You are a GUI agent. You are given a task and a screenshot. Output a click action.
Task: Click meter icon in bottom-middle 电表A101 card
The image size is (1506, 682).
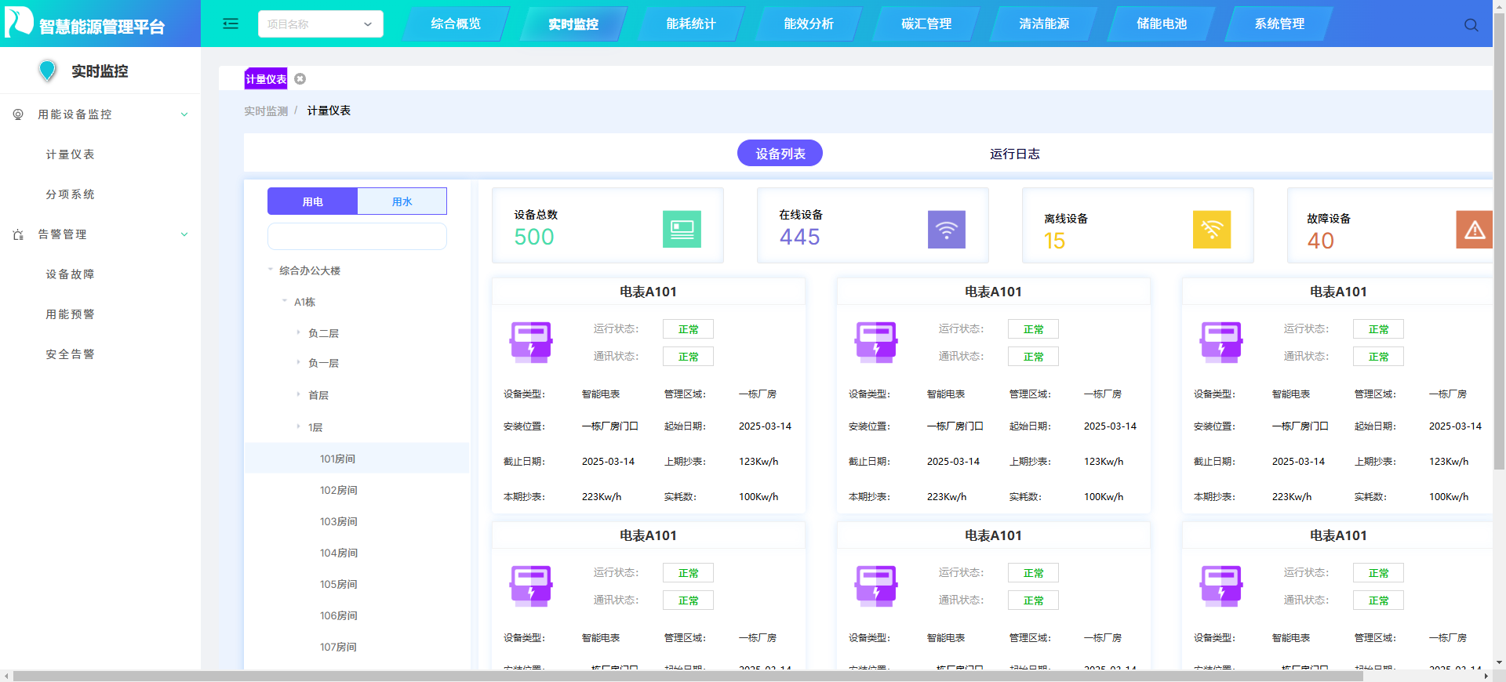coord(876,586)
